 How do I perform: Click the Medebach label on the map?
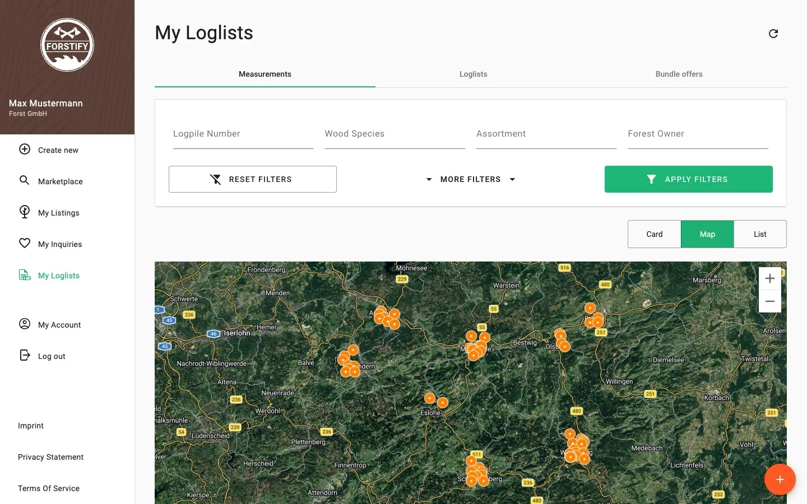(647, 448)
